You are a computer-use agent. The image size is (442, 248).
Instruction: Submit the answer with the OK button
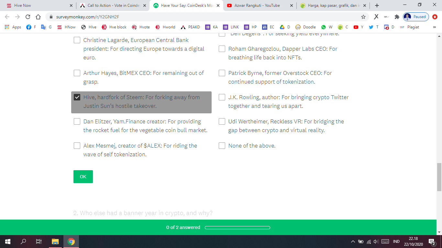[x=83, y=177]
